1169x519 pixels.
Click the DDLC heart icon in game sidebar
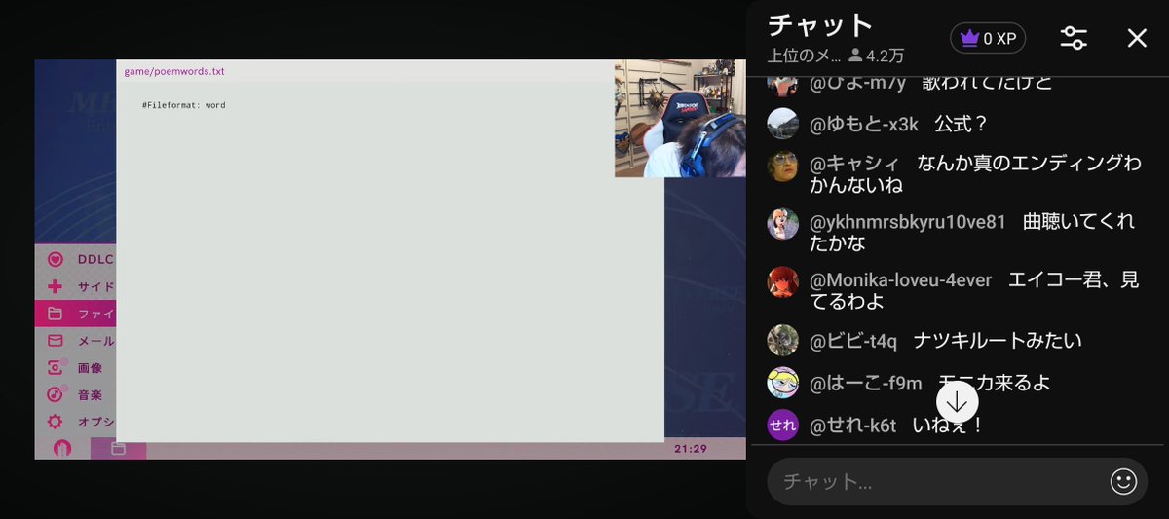[x=56, y=259]
